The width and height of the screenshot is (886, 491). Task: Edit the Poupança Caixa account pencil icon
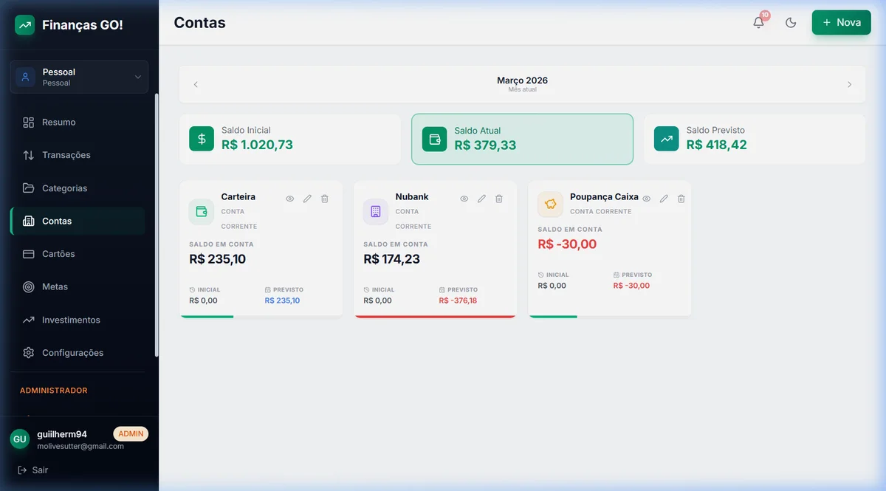click(664, 199)
